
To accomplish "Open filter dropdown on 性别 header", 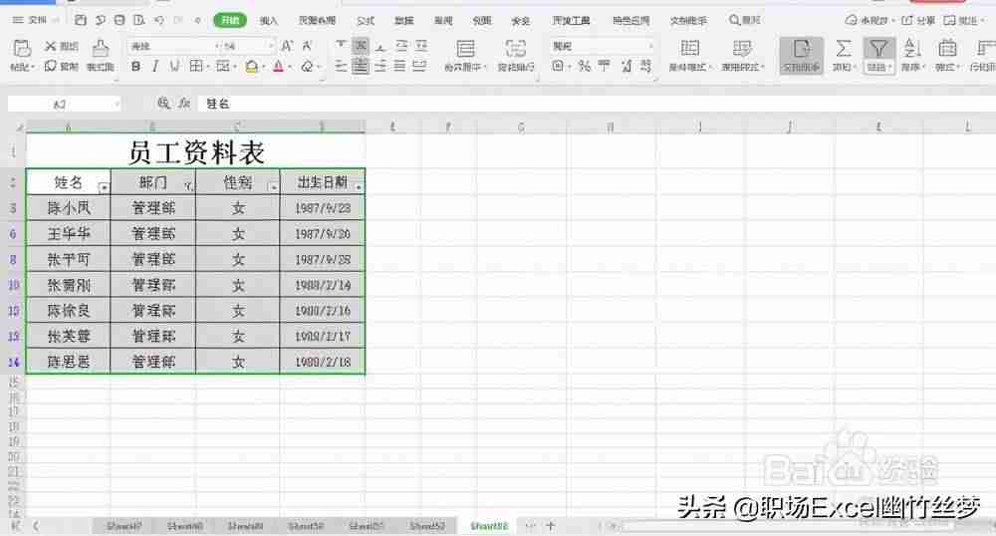I will point(273,186).
